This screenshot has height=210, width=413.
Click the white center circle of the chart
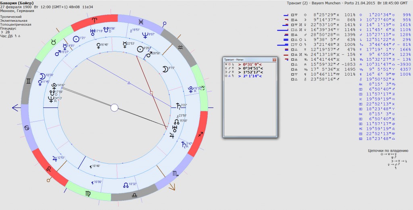pos(114,108)
